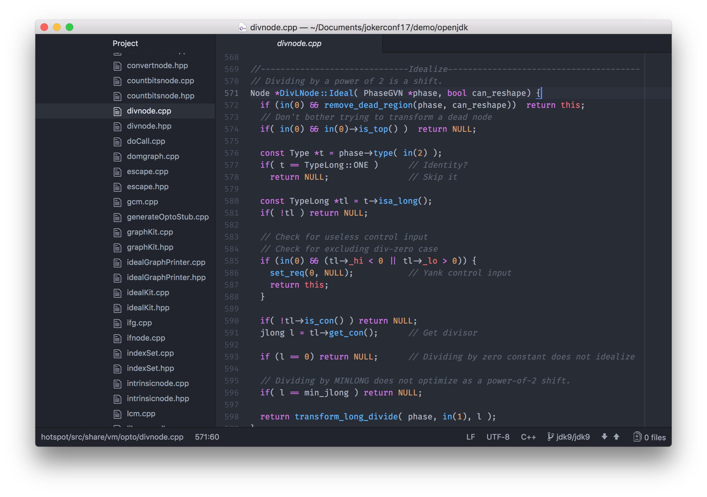Click the file icon beside countbitsnode.cpp
The image size is (707, 497).
pos(118,81)
